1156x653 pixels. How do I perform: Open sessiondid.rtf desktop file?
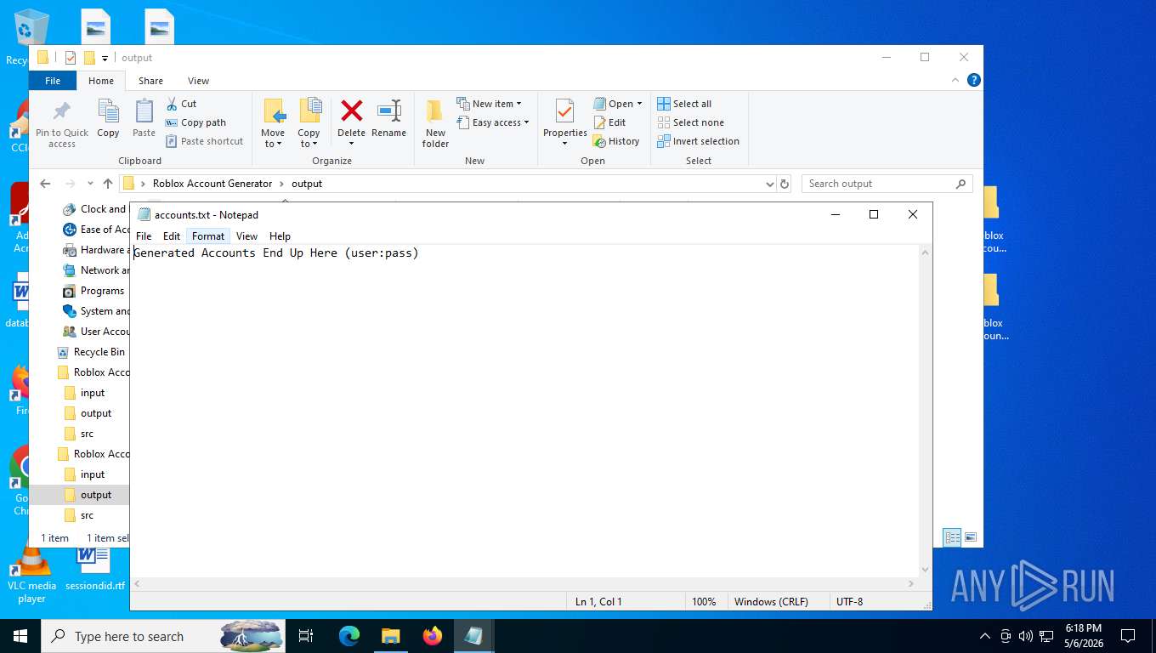(94, 569)
